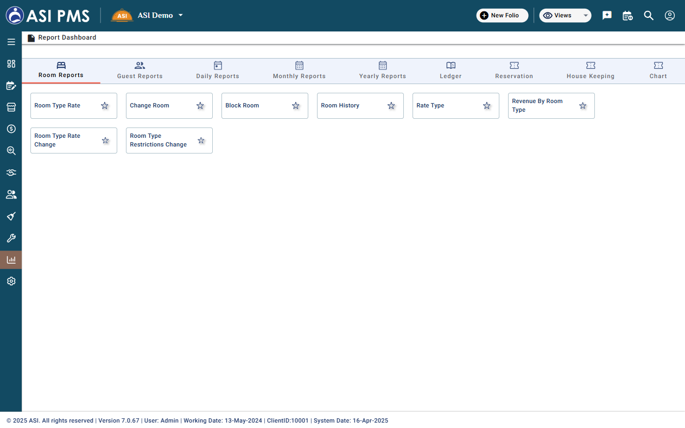This screenshot has width=685, height=428.
Task: Click the housekeeping broom sidebar icon
Action: (11, 216)
